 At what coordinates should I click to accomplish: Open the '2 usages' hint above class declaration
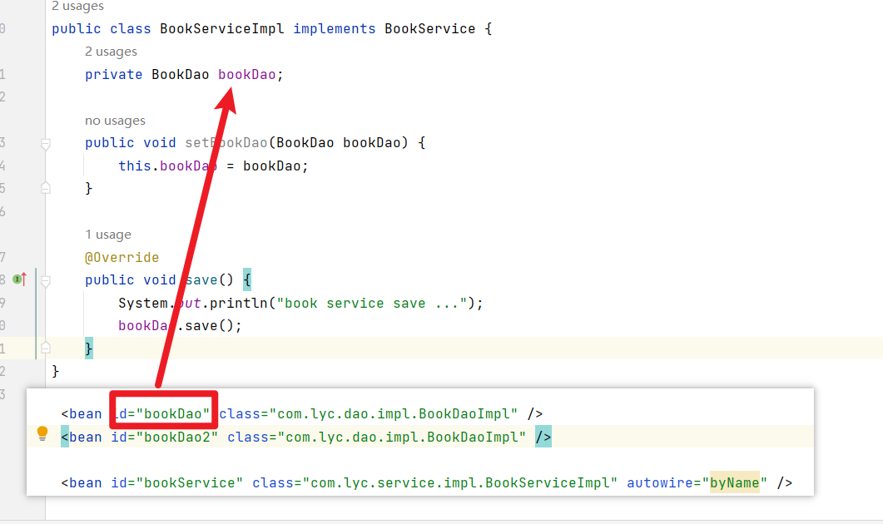(77, 7)
